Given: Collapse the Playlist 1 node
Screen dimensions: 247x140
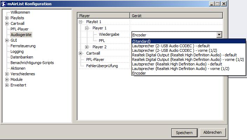Looking at the screenshot, I should click(81, 22).
